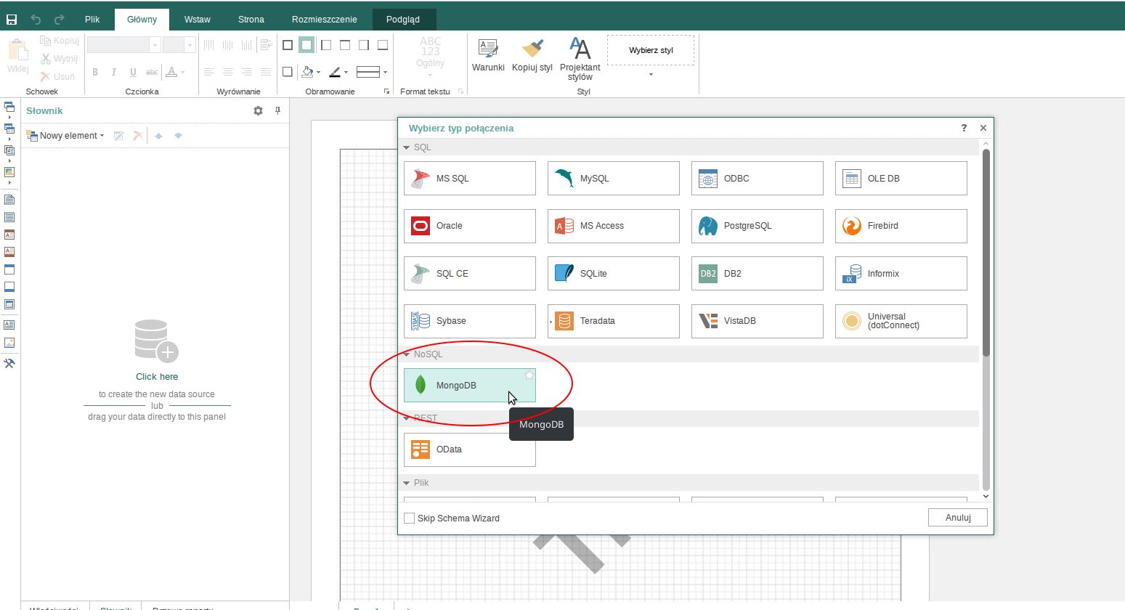Open the Rozmieszczenie tab
Image resolution: width=1125 pixels, height=610 pixels.
coord(325,20)
